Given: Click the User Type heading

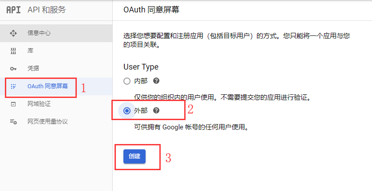Looking at the screenshot, I should (141, 67).
